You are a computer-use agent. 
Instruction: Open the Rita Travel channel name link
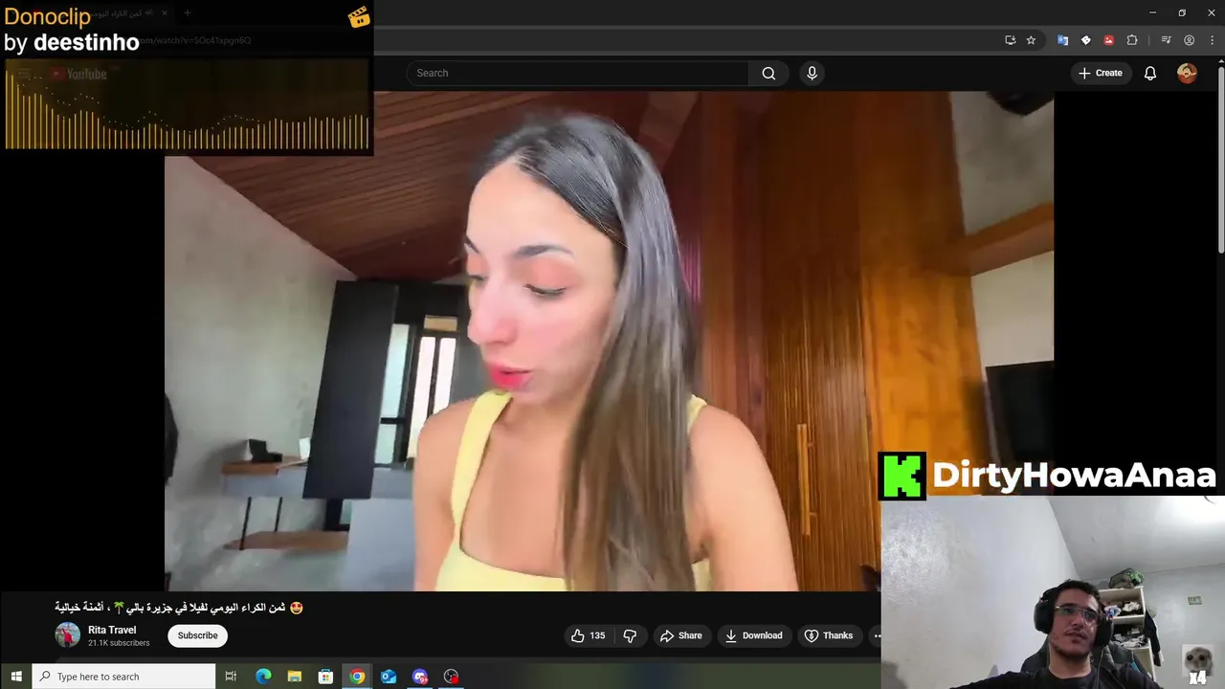coord(112,630)
